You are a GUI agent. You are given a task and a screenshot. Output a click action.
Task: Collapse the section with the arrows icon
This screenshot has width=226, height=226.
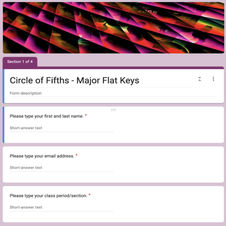pyautogui.click(x=199, y=79)
